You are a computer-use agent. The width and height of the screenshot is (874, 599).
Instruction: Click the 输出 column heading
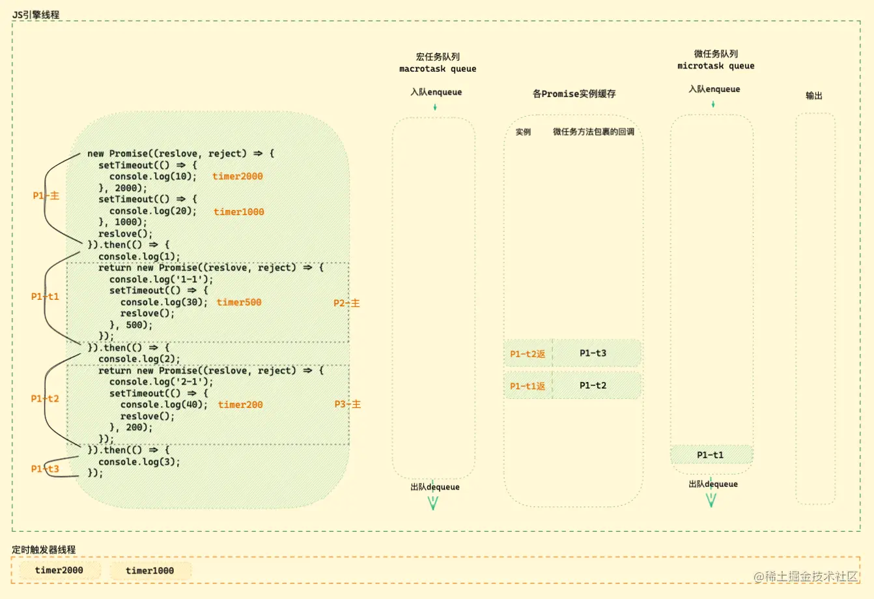tap(814, 95)
